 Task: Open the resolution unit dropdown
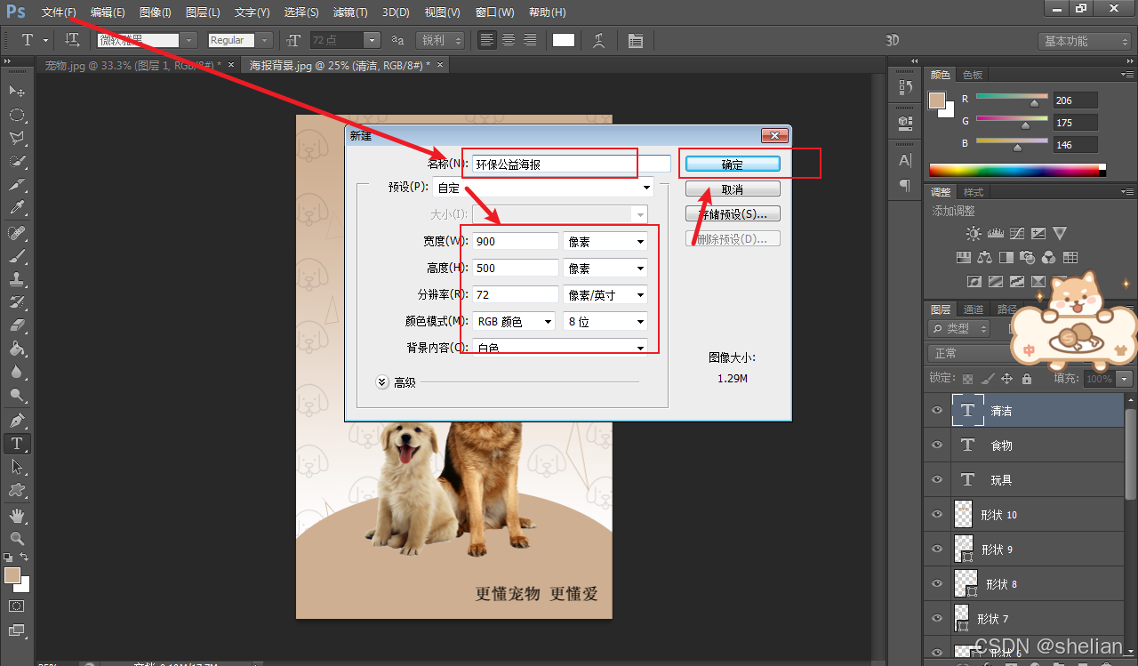point(605,294)
